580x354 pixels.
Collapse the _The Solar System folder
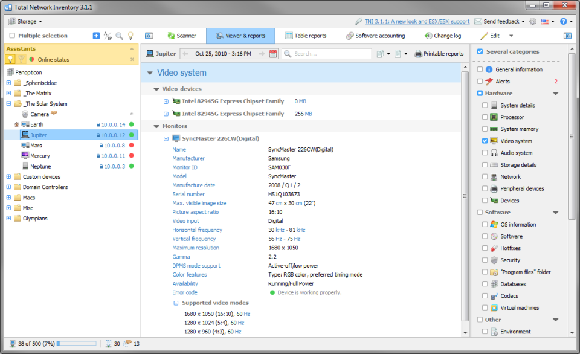8,104
